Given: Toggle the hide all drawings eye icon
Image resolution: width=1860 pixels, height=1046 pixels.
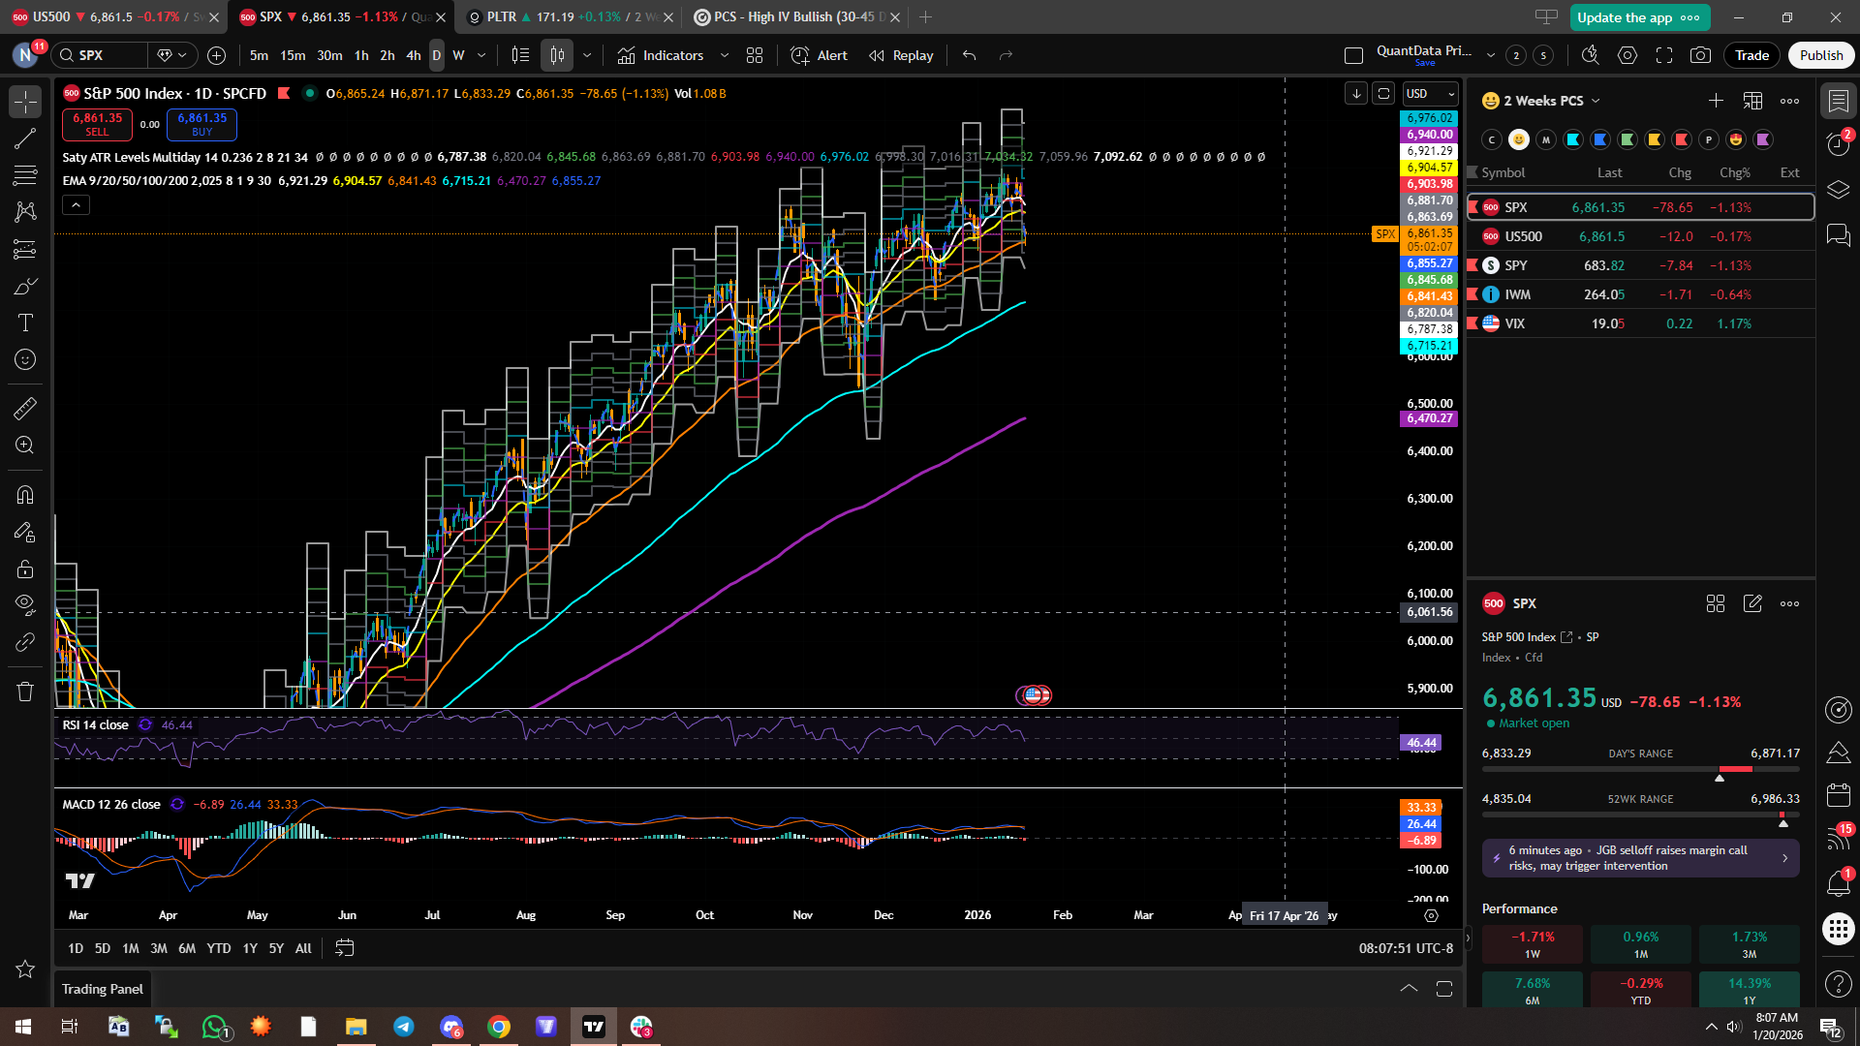Looking at the screenshot, I should 25,605.
